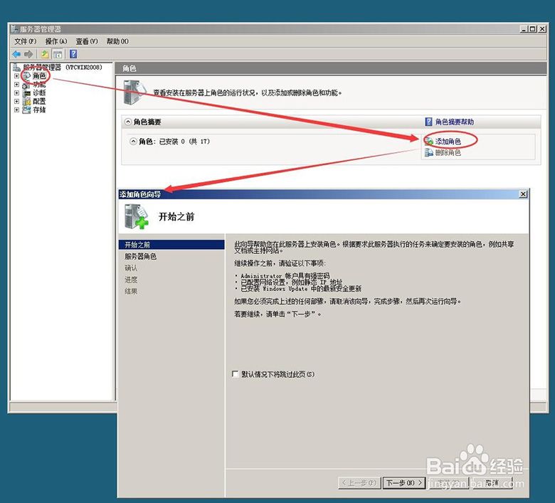The width and height of the screenshot is (555, 503).
Task: Enable 默认情况下将跳过此页 checkbox
Action: [x=236, y=374]
